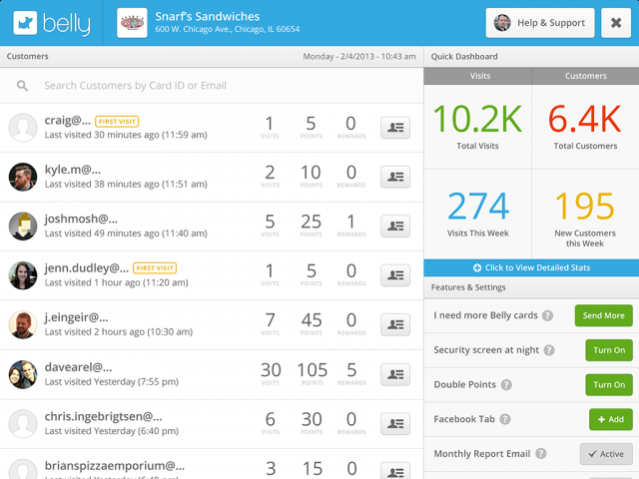639x479 pixels.
Task: Open Snarf's Sandwiches business logo
Action: (x=132, y=23)
